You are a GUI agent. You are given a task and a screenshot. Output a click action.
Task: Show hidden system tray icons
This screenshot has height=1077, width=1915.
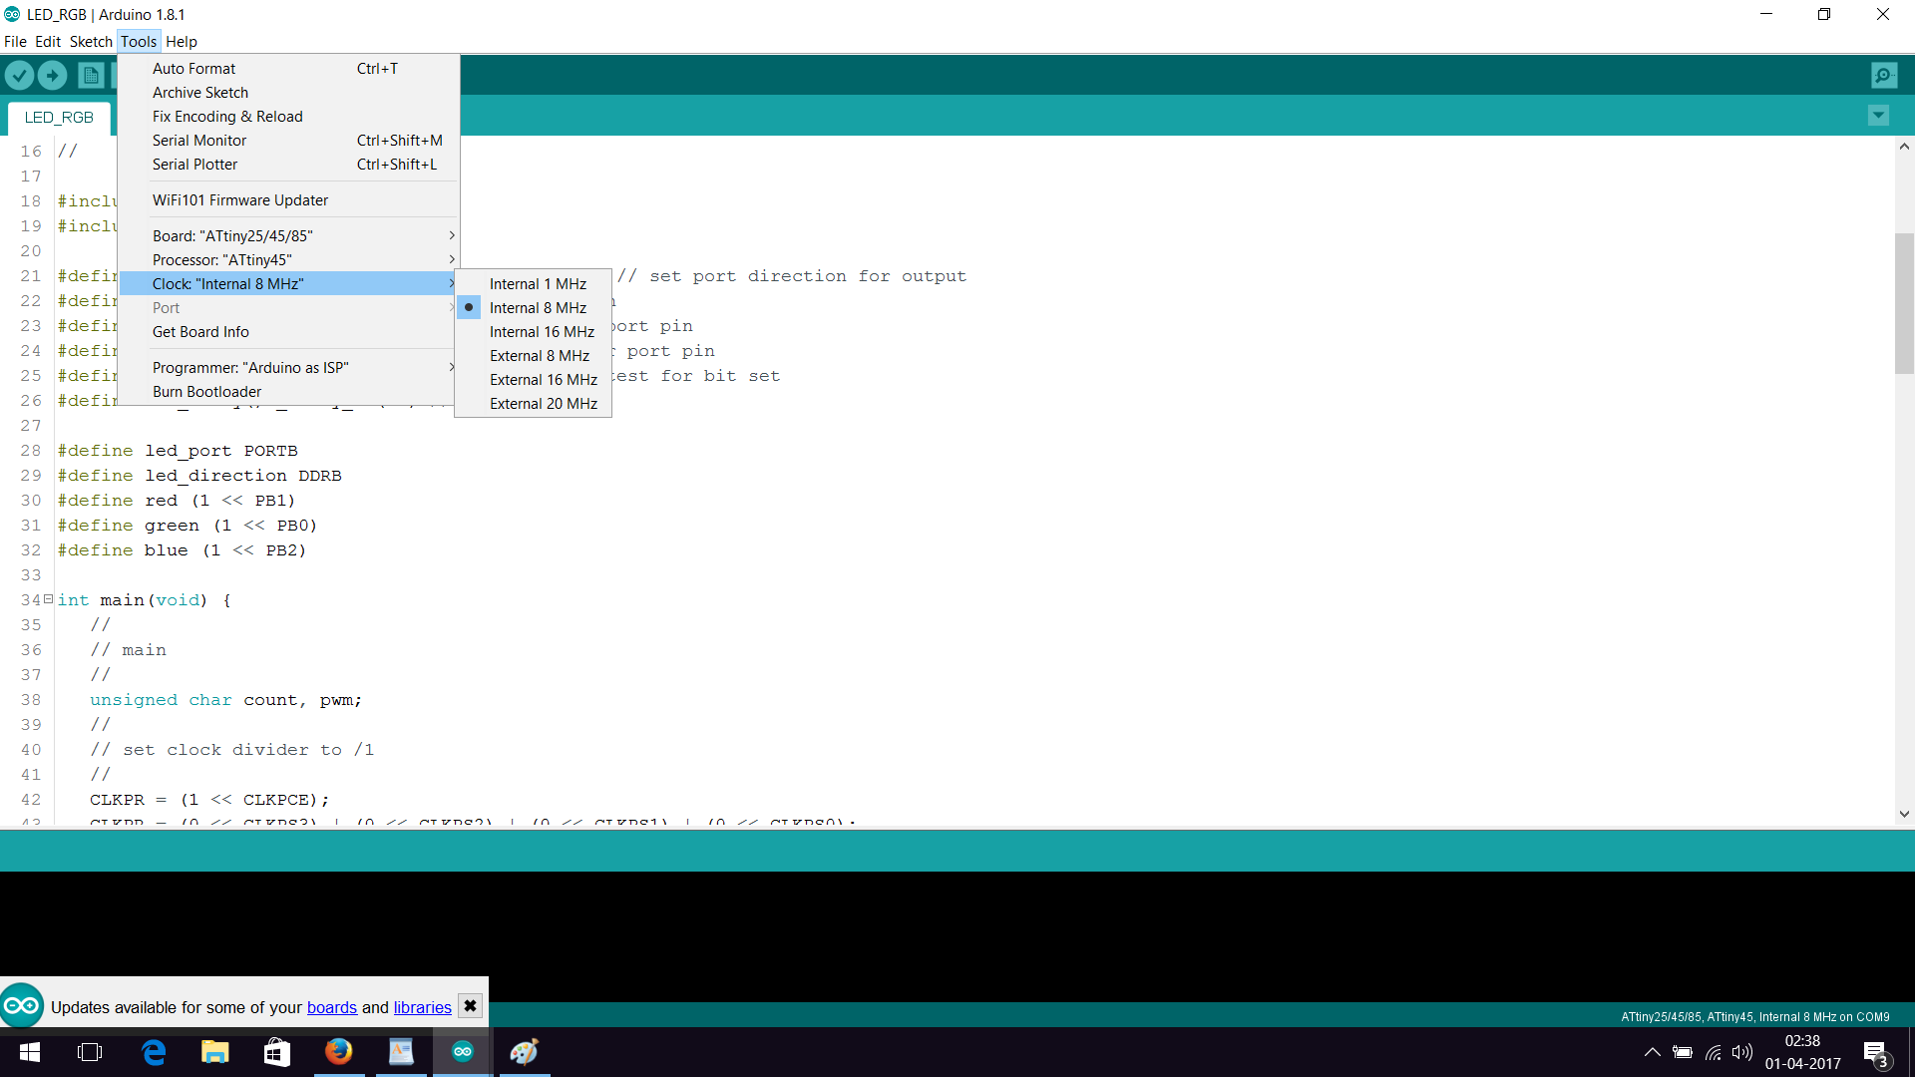pos(1653,1052)
